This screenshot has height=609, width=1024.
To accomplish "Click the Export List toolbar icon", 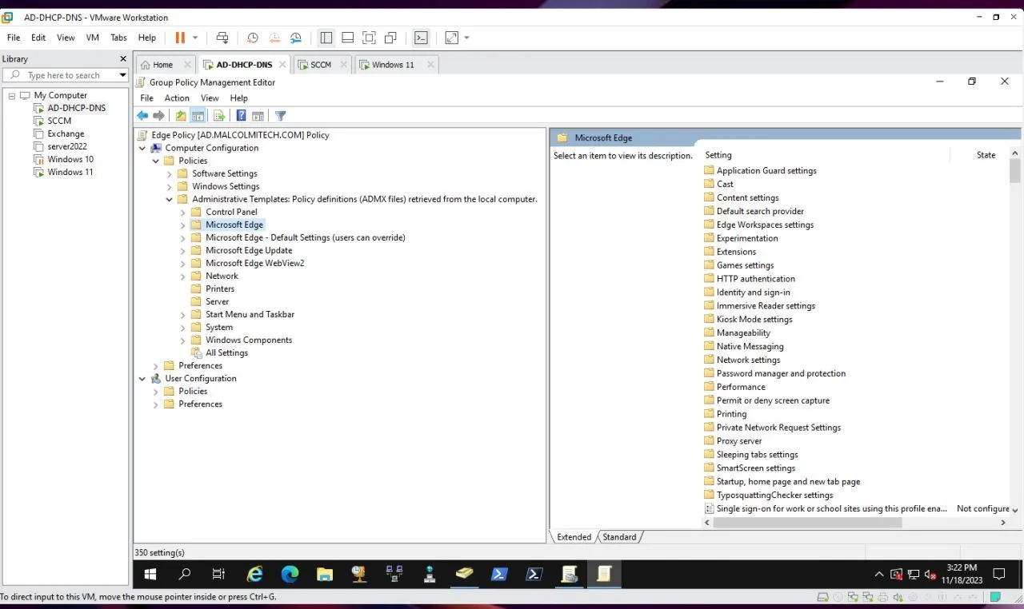I will (x=219, y=116).
